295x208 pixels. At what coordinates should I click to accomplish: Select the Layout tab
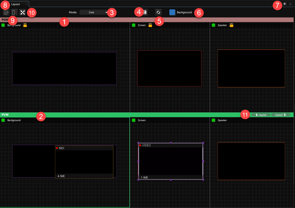point(16,4)
